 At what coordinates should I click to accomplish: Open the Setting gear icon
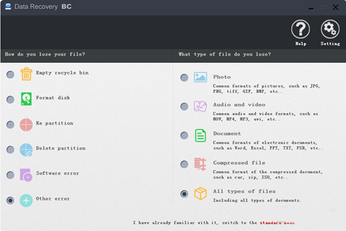tap(330, 29)
